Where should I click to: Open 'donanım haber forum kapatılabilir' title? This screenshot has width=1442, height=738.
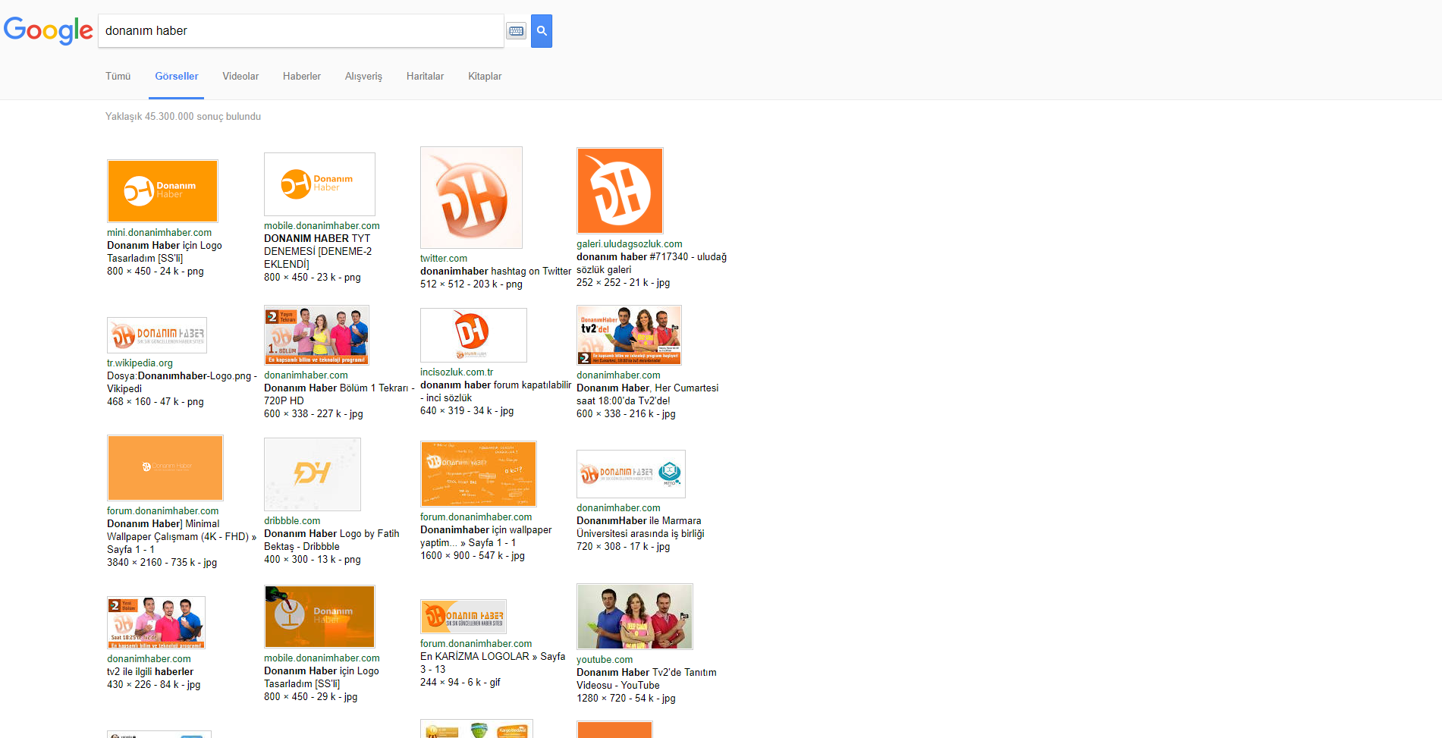pos(495,391)
